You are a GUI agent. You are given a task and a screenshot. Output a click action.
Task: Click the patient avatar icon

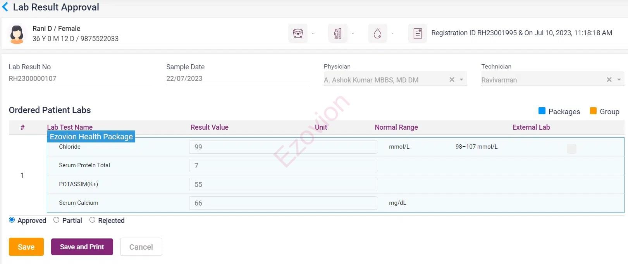coord(17,34)
